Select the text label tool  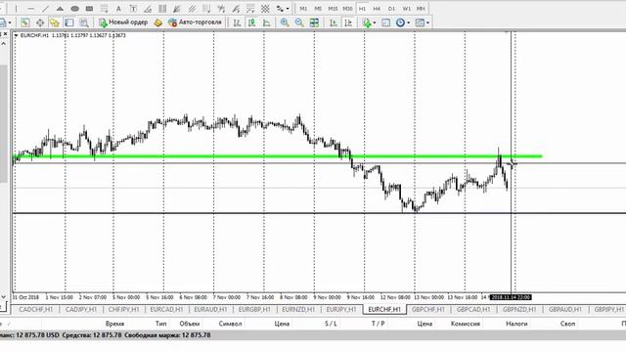coord(133,9)
